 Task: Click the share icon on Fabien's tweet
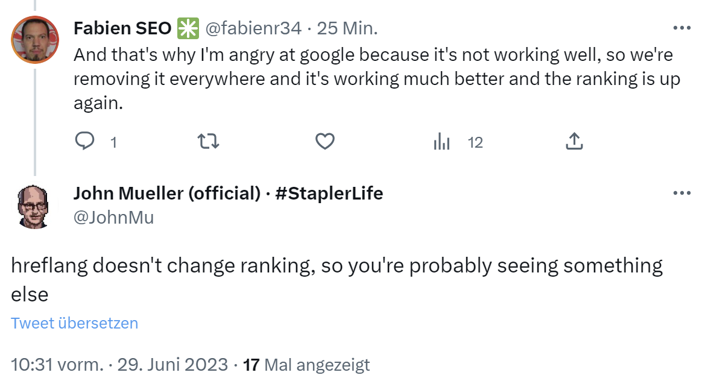[574, 140]
